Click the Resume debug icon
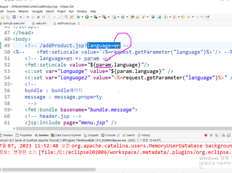Screen dimensions: 232x173 (28, 17)
